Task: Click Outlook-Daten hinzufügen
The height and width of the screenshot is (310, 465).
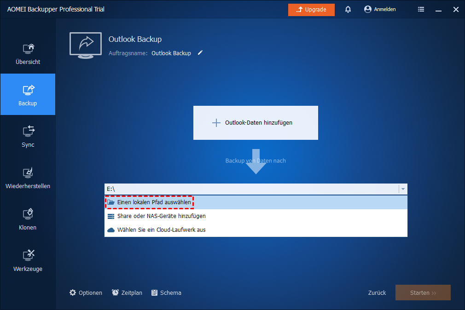Action: 256,123
